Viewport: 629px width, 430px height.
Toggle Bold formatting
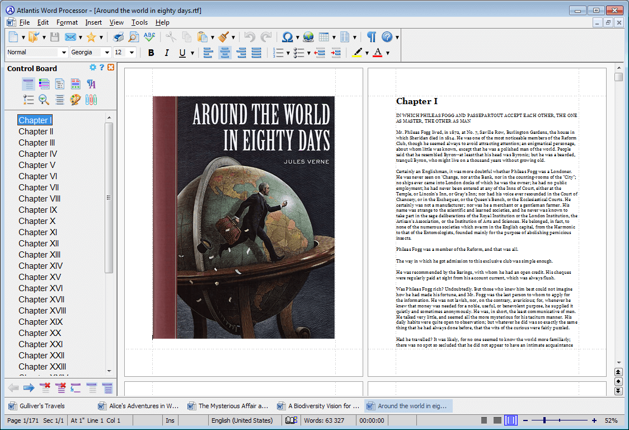tap(151, 53)
